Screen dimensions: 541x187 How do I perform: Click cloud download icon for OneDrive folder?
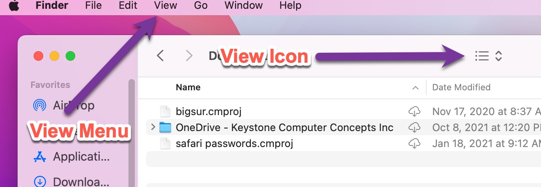[x=415, y=127]
